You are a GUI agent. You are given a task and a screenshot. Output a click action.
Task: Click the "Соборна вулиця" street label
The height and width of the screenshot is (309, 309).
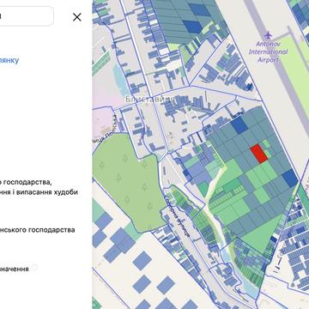(176, 215)
